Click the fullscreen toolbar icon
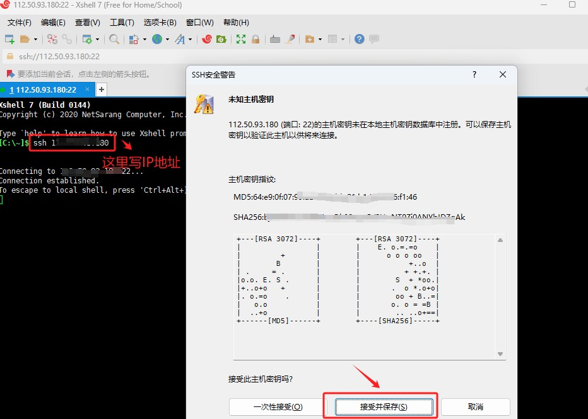 [241, 39]
